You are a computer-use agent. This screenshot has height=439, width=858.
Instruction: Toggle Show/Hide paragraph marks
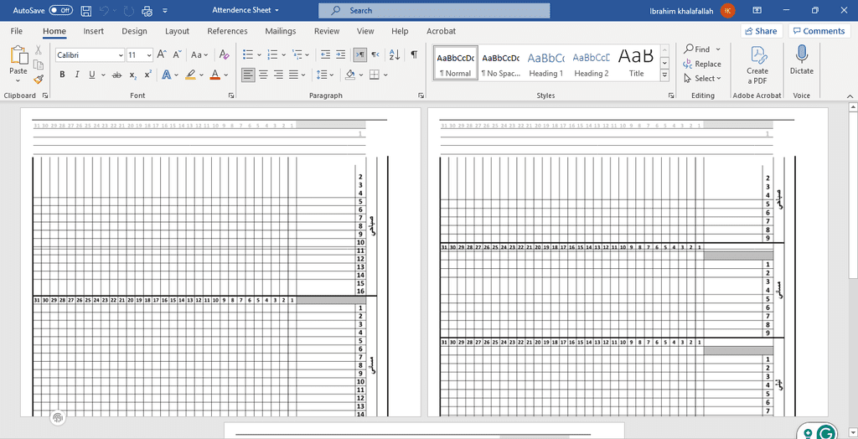click(414, 54)
